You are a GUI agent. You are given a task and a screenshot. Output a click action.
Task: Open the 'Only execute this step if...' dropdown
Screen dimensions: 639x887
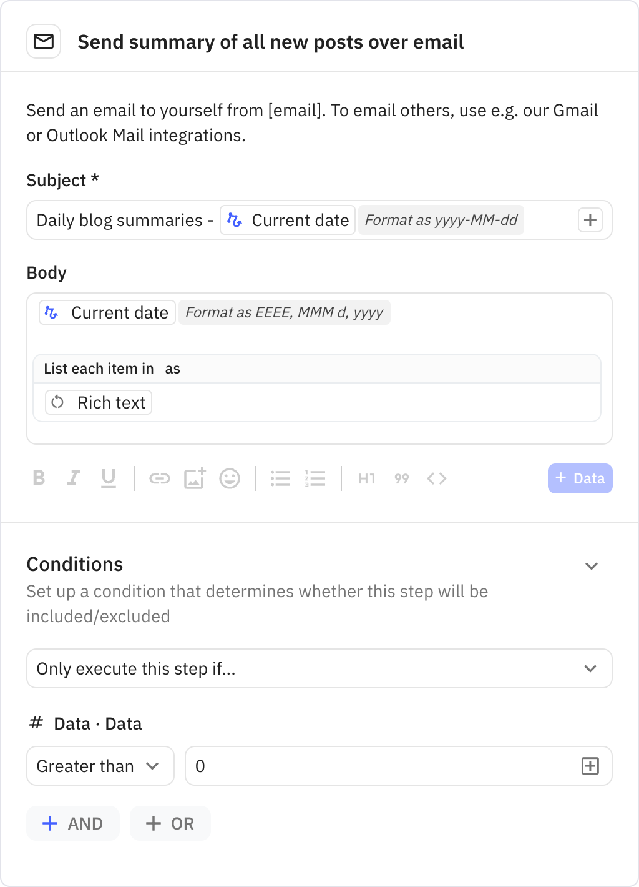point(319,668)
